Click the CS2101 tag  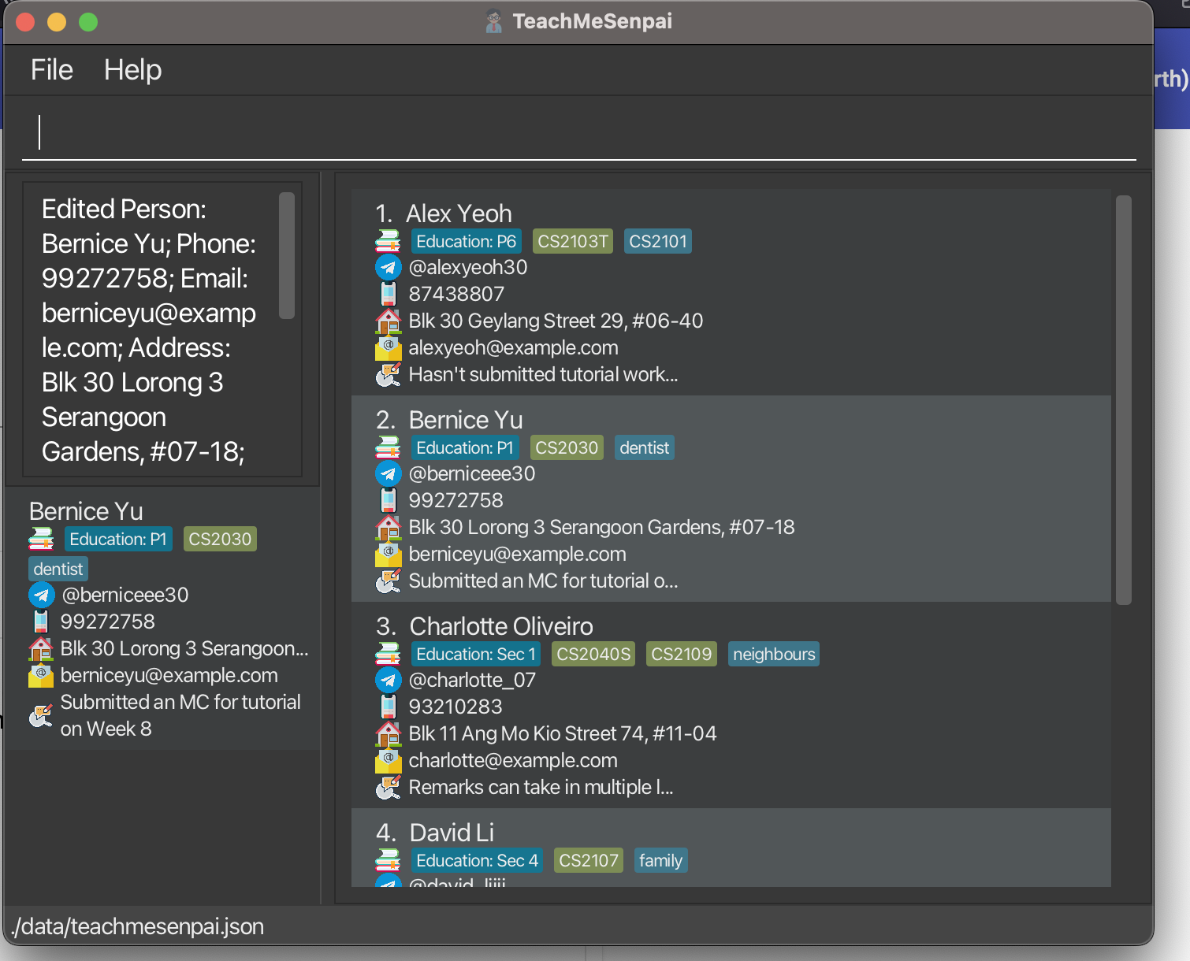(x=658, y=241)
